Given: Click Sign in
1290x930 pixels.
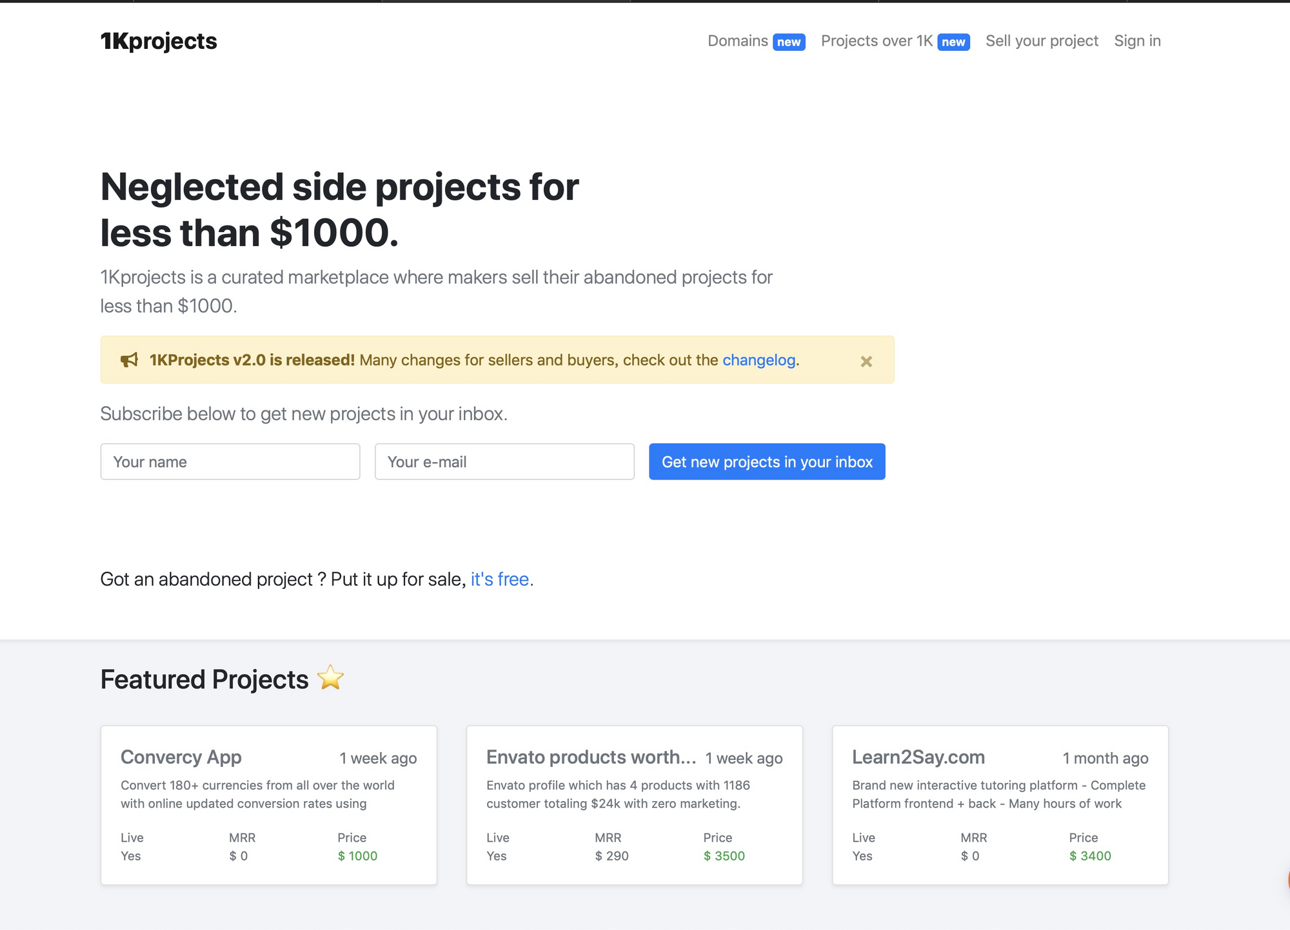Looking at the screenshot, I should point(1137,41).
